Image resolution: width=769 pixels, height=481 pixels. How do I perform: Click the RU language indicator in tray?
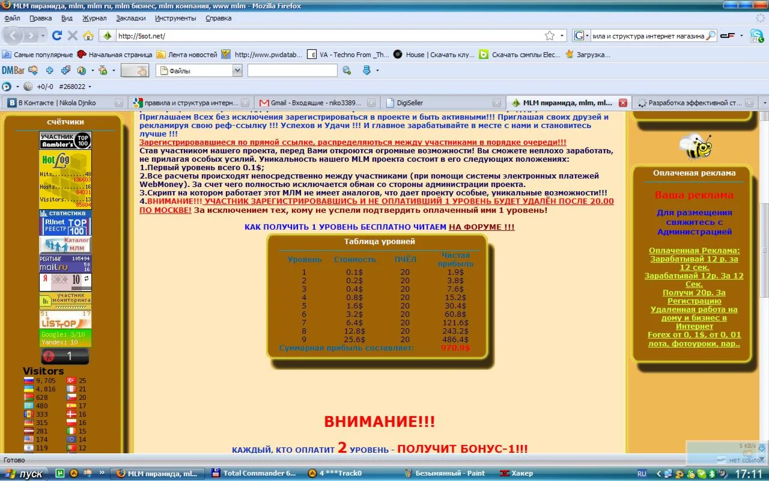pyautogui.click(x=642, y=474)
